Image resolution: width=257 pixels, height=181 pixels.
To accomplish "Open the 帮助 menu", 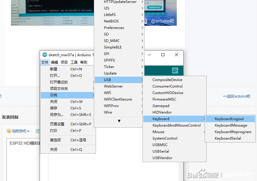I will 84,62.
